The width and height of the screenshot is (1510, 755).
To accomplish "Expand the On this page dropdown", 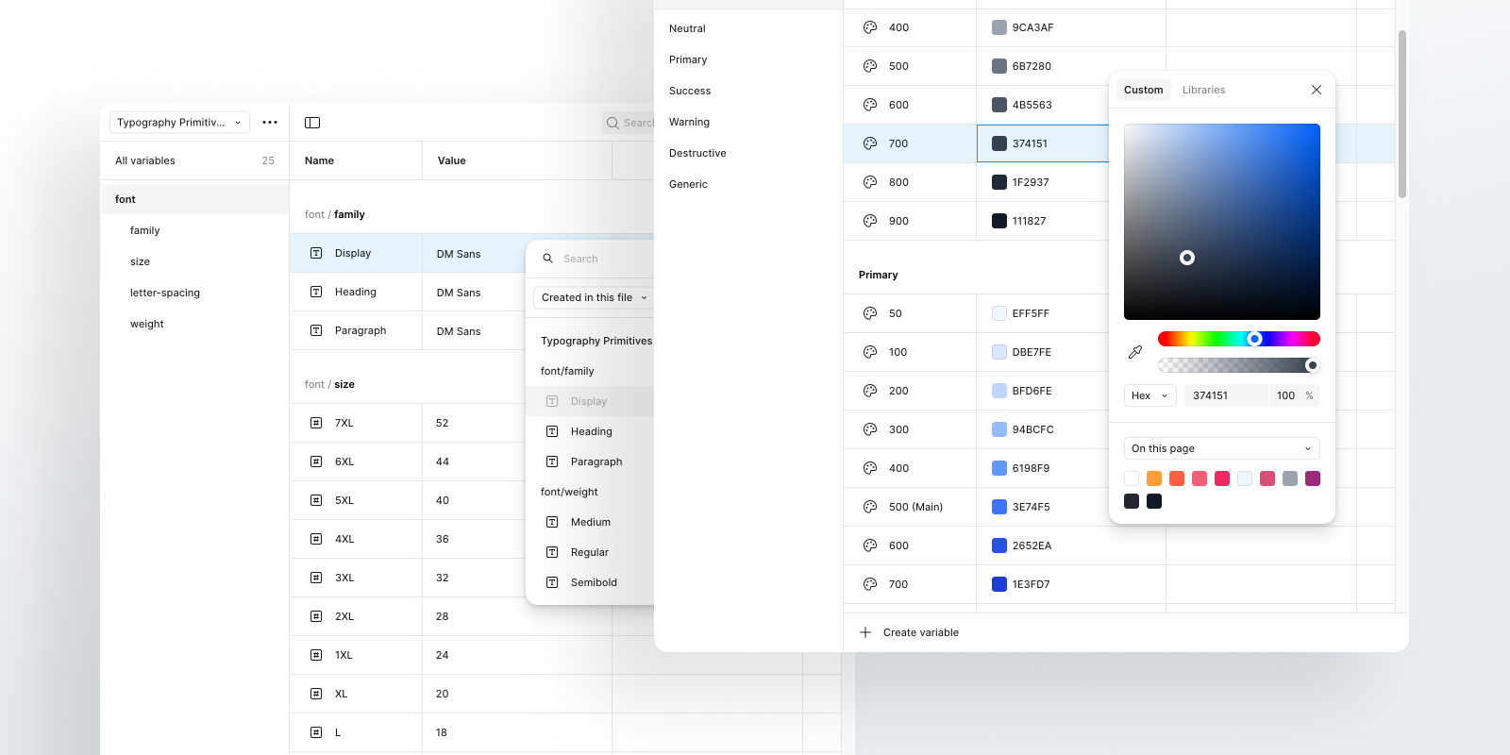I will click(x=1221, y=448).
